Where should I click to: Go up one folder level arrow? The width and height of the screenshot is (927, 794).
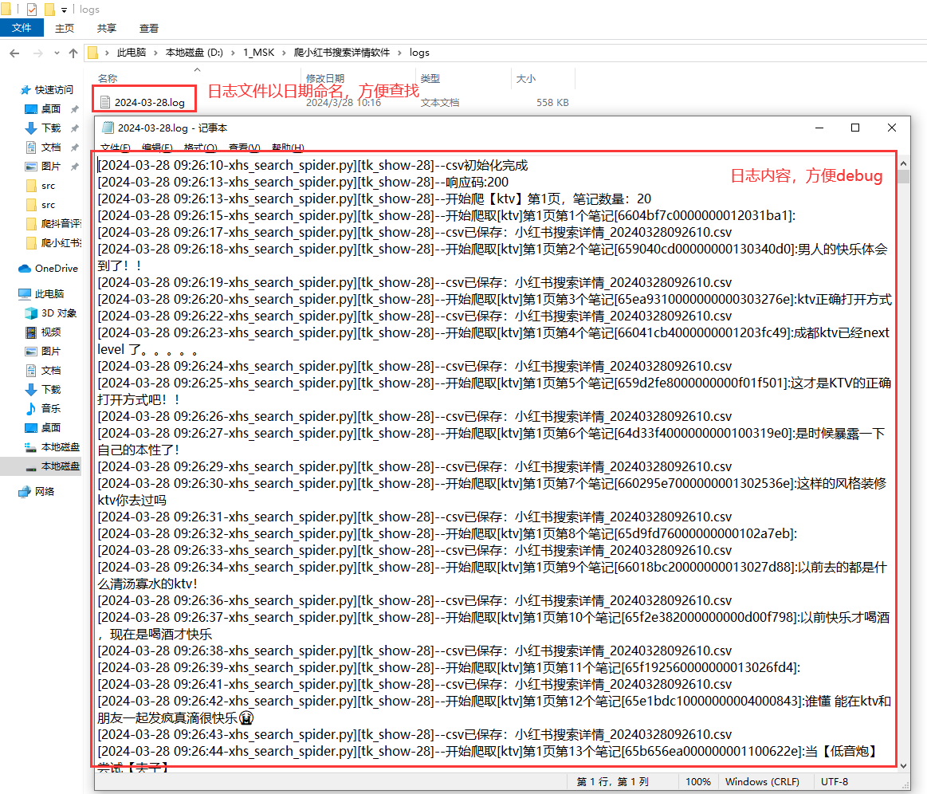coord(73,53)
